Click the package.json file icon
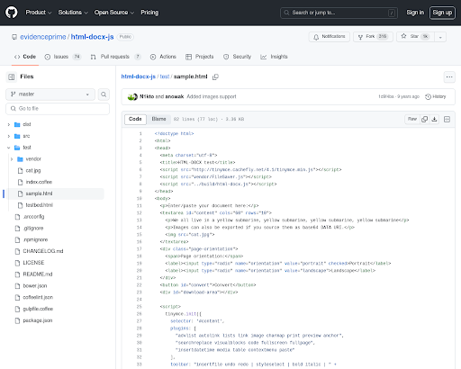Viewport: 461px width, 369px height. pyautogui.click(x=17, y=320)
